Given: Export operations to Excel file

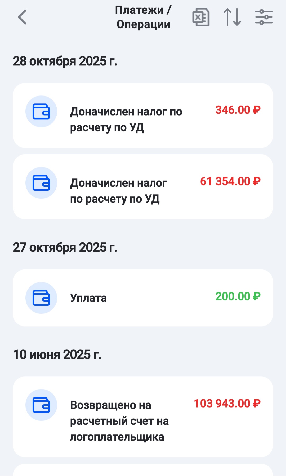Looking at the screenshot, I should [201, 17].
